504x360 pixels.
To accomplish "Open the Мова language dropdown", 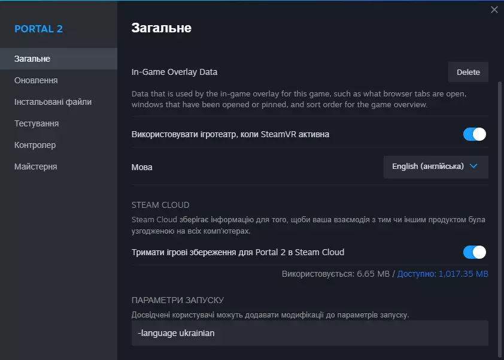I will point(435,167).
